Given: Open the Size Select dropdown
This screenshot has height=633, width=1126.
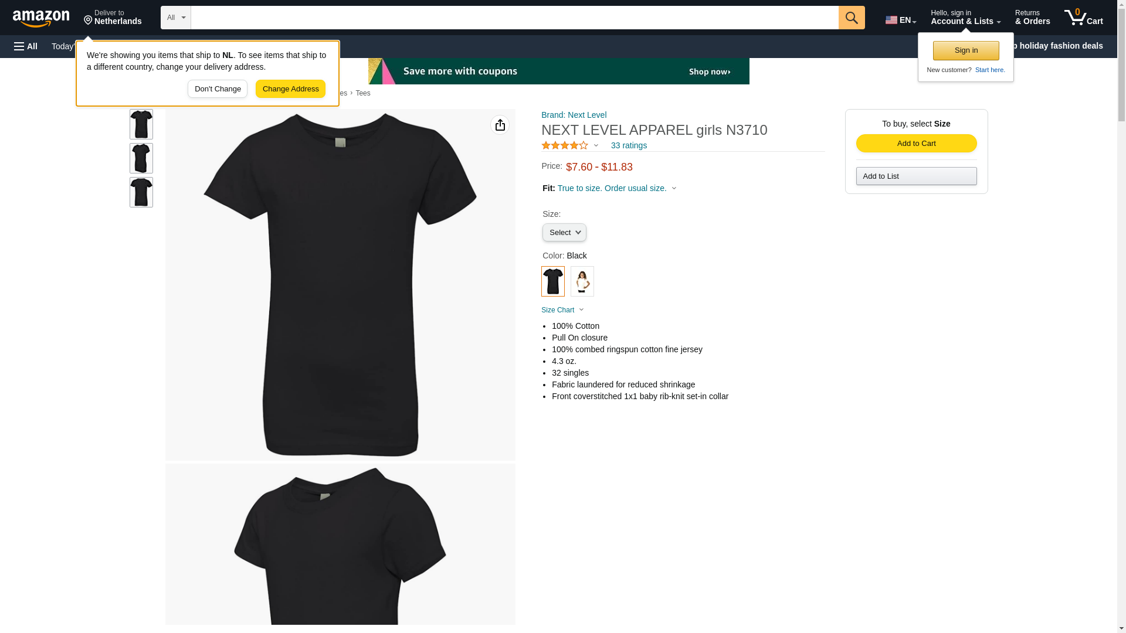Looking at the screenshot, I should [x=564, y=233].
